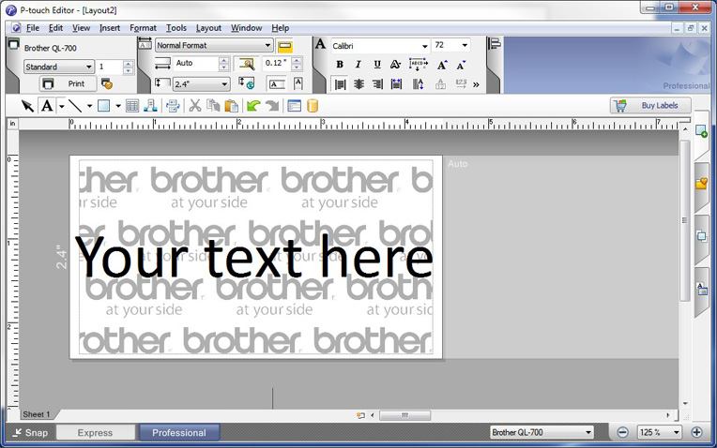Click the Print button

(66, 83)
